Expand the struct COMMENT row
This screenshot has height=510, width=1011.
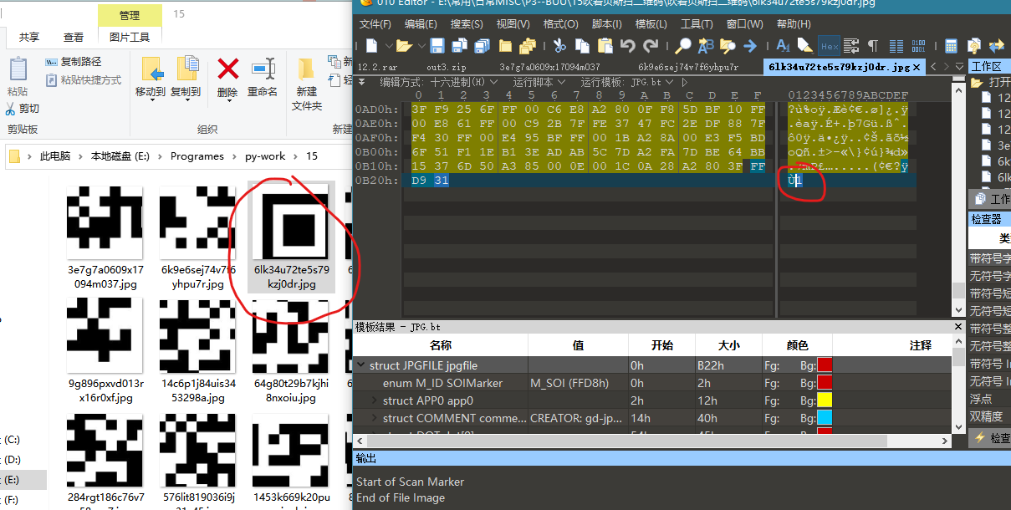pyautogui.click(x=375, y=418)
